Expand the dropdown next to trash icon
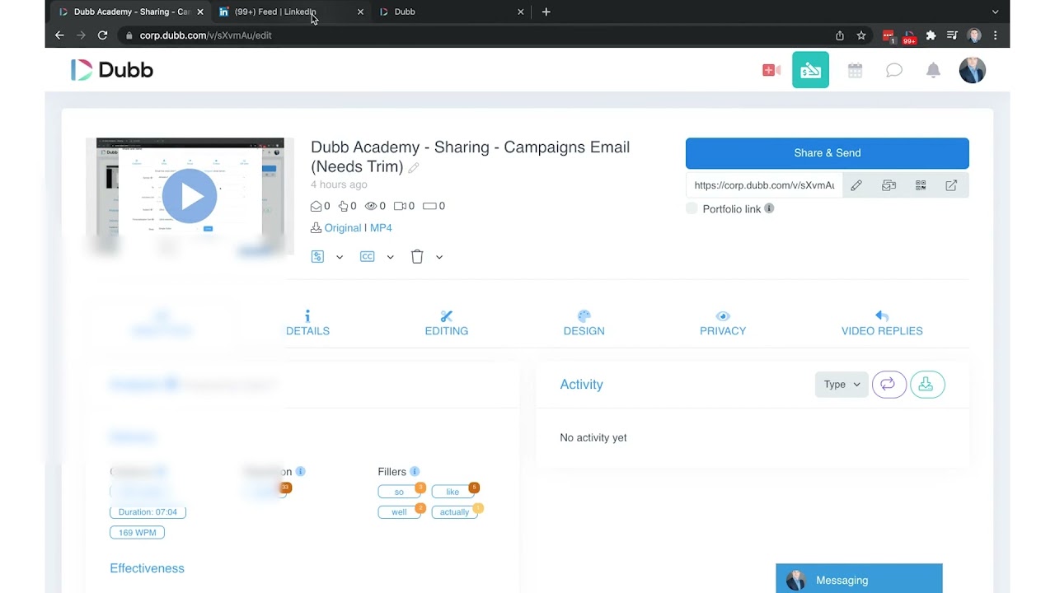The height and width of the screenshot is (593, 1055). pos(438,257)
